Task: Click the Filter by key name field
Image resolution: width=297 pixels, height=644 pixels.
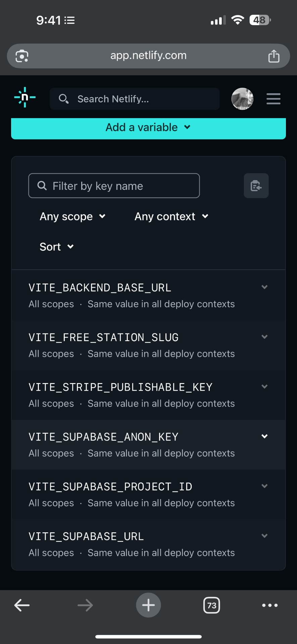Action: 114,186
